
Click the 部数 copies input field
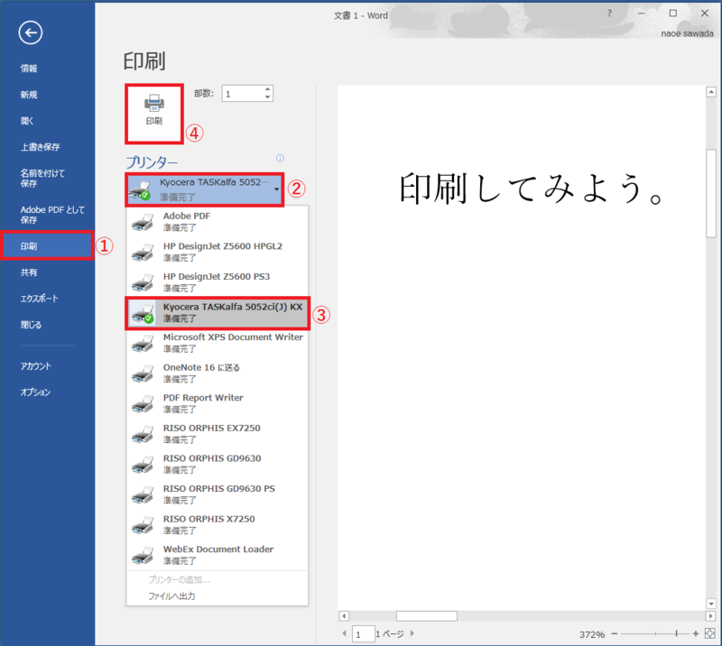coord(243,94)
